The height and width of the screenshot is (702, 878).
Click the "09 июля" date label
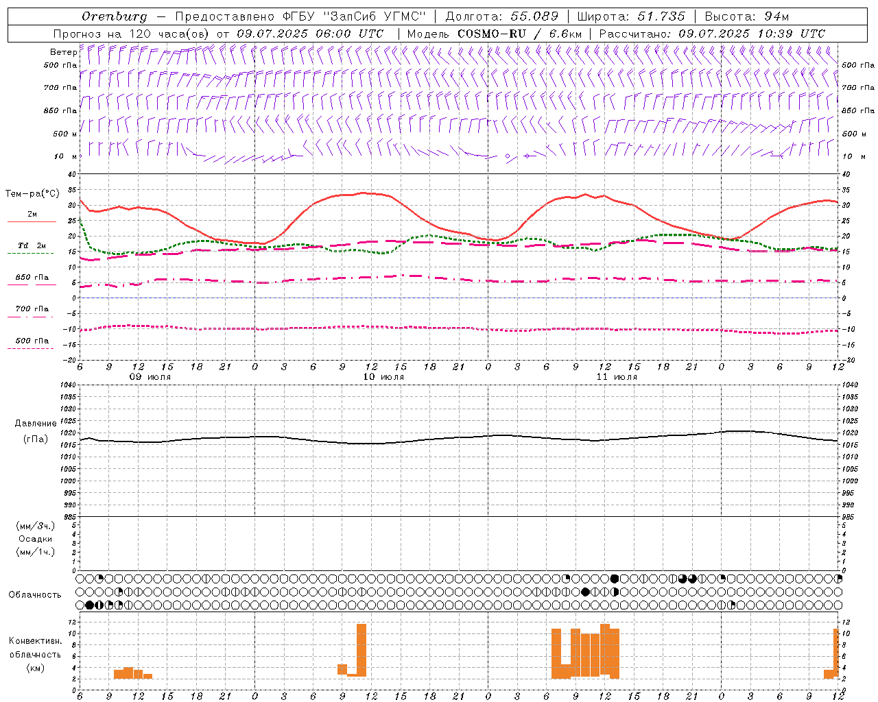(150, 377)
